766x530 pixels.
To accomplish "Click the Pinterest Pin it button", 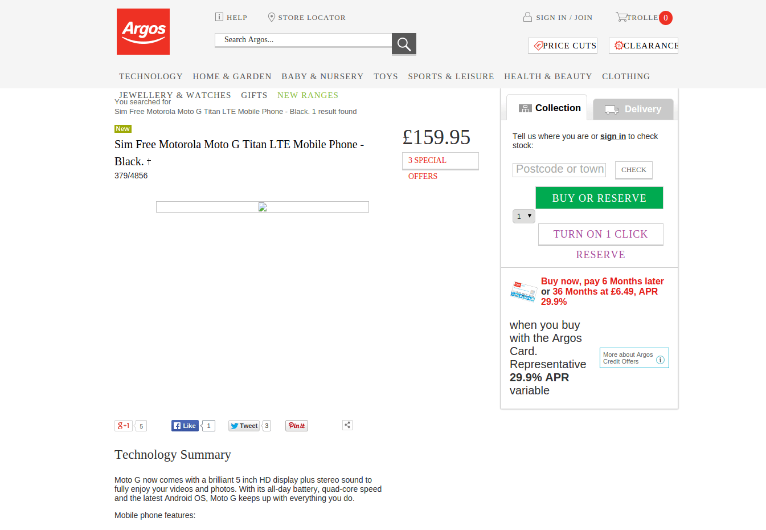I will click(297, 426).
